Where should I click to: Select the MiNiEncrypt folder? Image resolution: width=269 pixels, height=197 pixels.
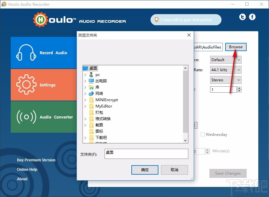coord(107,100)
